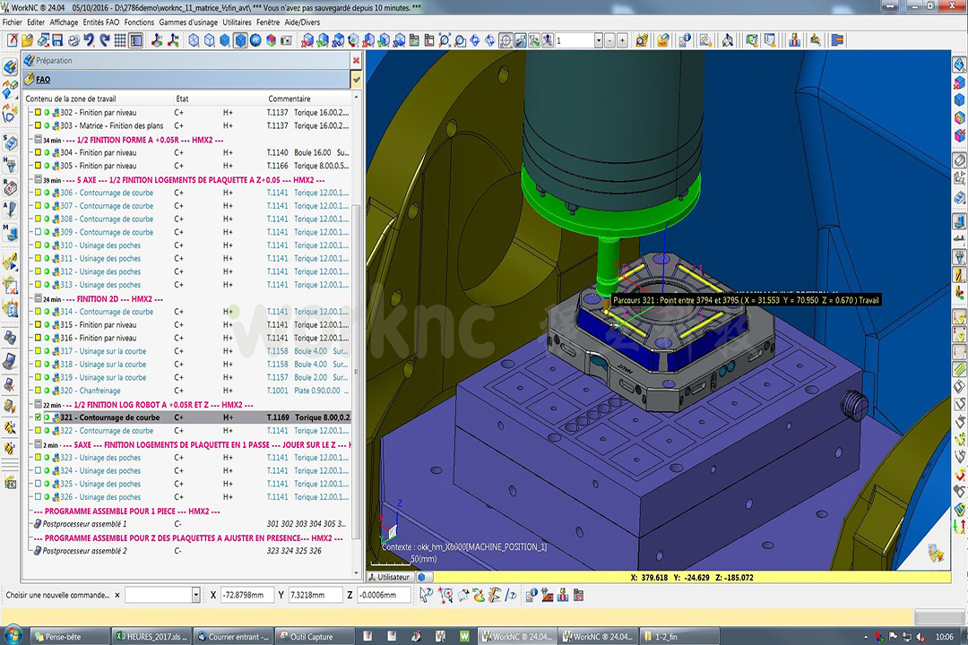This screenshot has width=968, height=645.
Task: Click in the Y coordinate field
Action: point(315,595)
